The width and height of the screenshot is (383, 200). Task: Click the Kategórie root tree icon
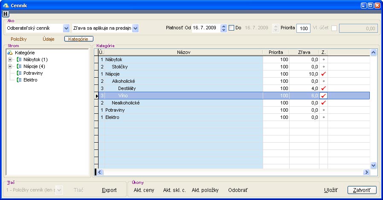click(x=10, y=53)
